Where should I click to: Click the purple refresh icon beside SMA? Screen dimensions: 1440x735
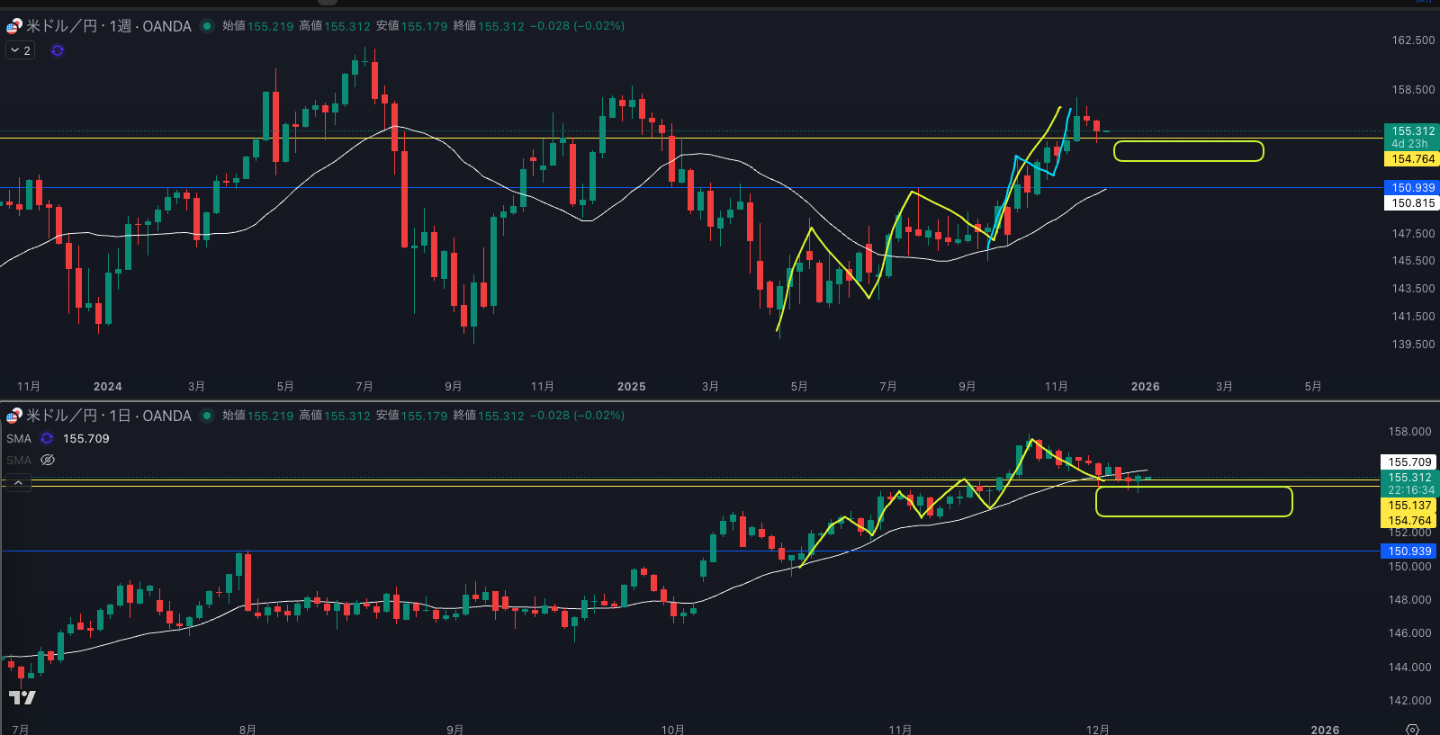click(x=47, y=439)
